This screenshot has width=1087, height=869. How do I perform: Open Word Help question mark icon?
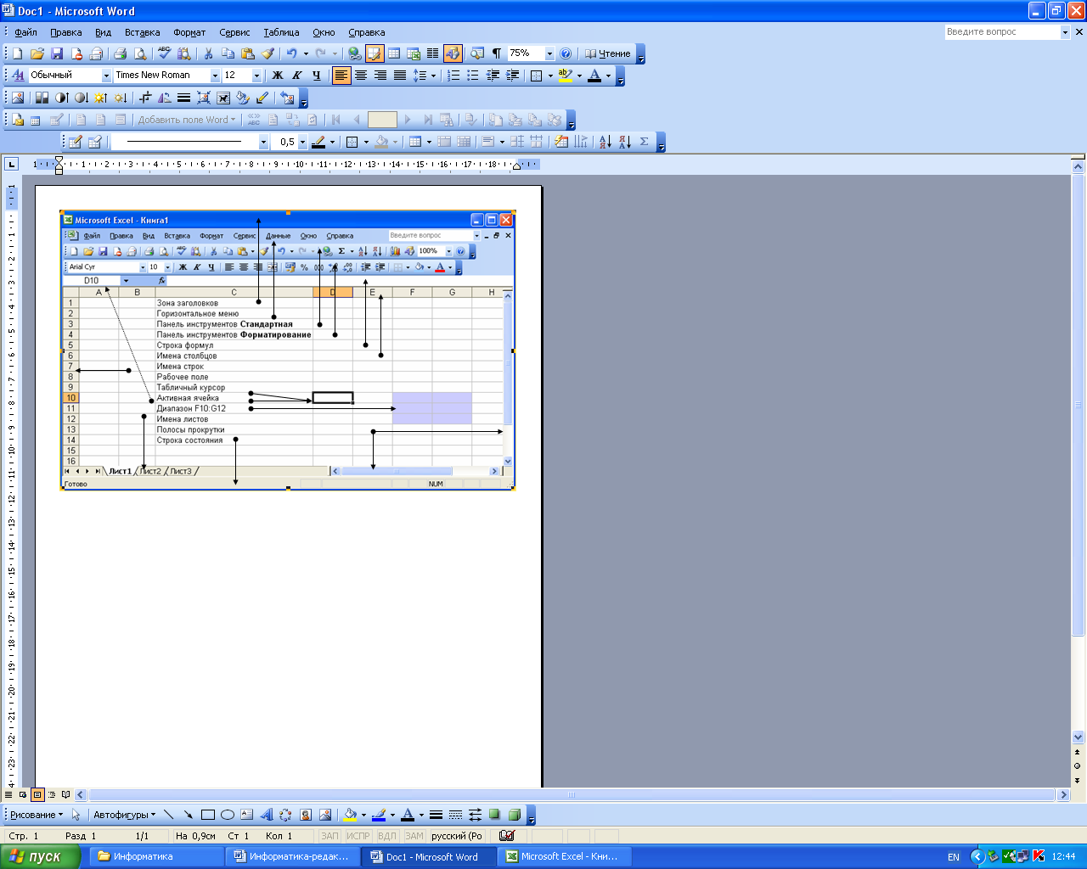pos(566,53)
